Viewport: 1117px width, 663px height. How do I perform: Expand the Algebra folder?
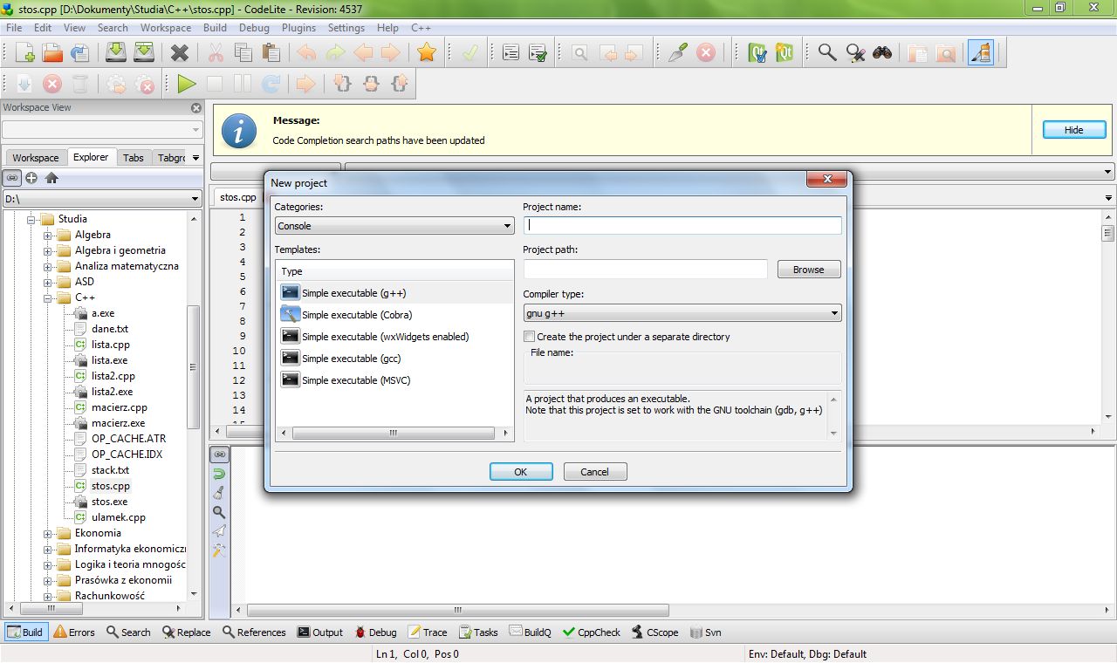49,236
